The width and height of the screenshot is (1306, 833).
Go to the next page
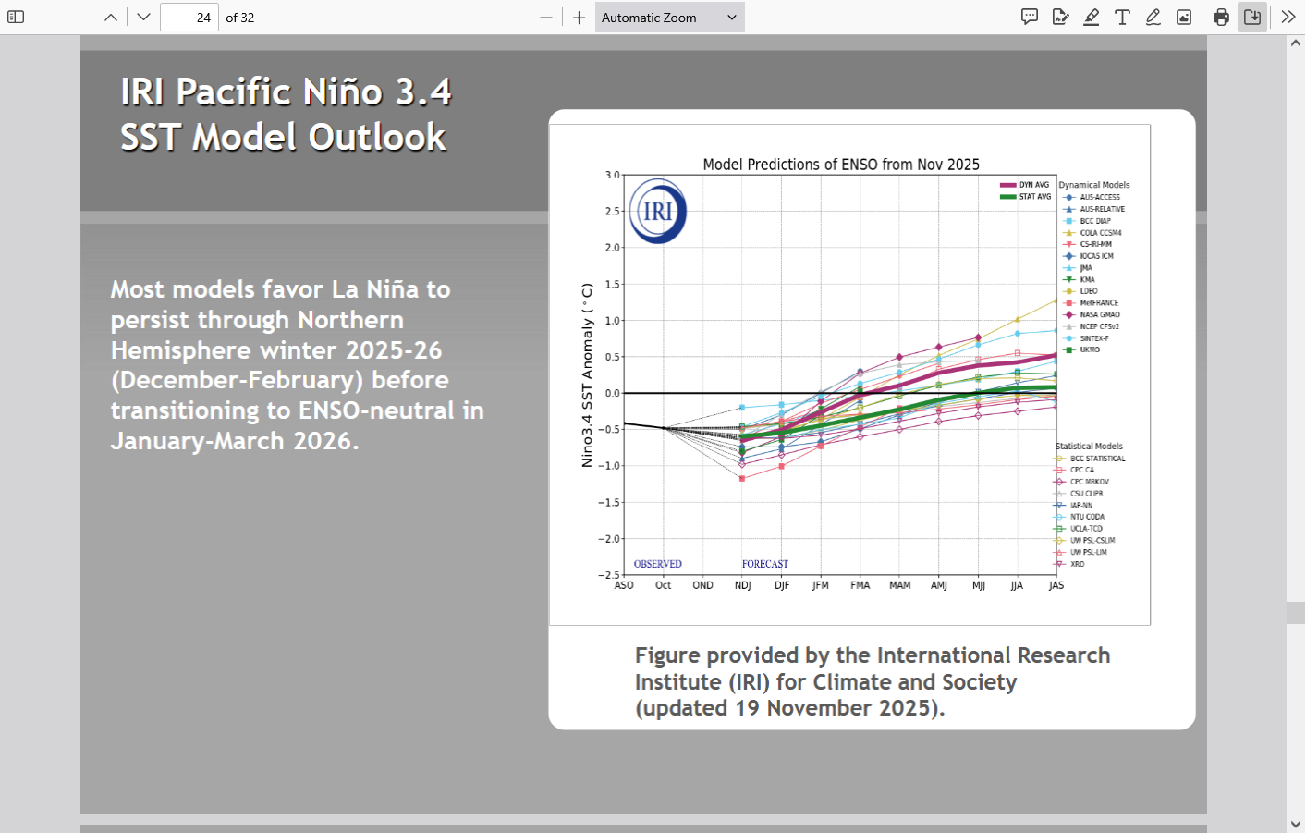143,17
